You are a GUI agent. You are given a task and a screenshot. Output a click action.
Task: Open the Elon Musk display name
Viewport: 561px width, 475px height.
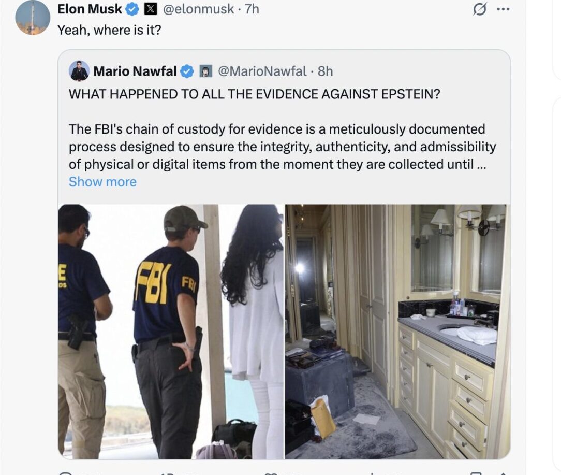[90, 9]
